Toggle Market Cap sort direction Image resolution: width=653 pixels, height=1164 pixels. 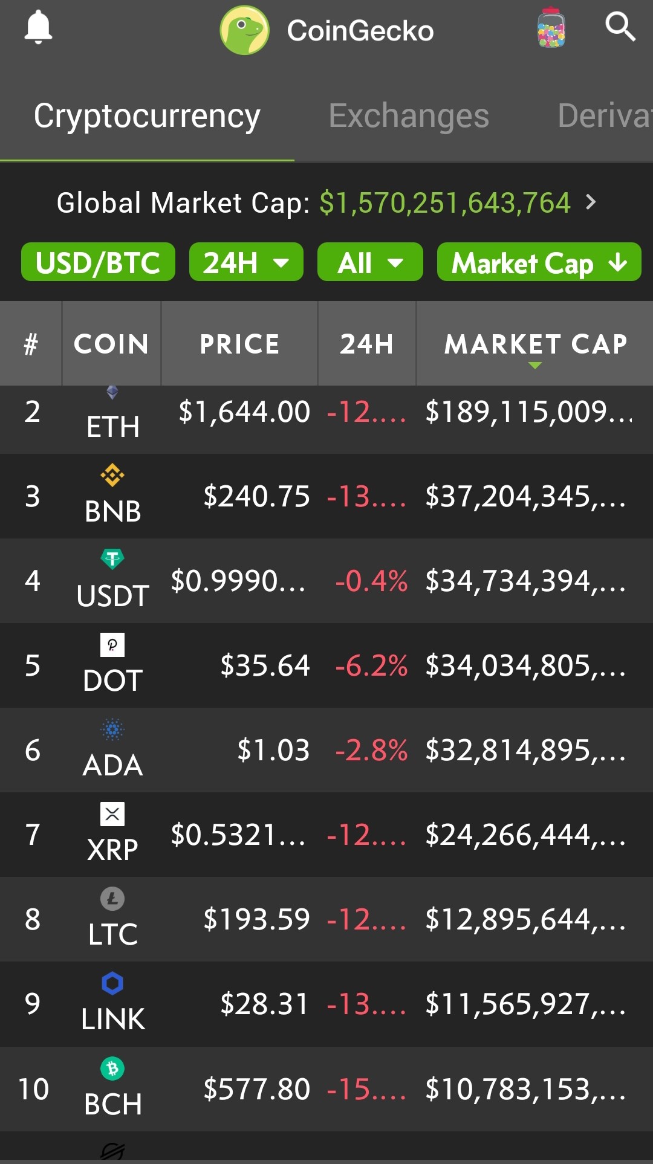tap(539, 262)
